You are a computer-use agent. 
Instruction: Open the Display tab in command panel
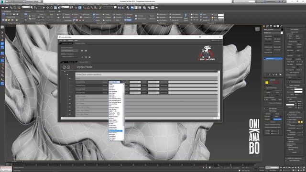(x=278, y=26)
